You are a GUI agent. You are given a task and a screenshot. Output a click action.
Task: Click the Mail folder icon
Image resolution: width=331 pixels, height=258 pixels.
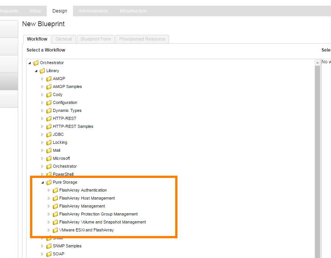(x=49, y=151)
